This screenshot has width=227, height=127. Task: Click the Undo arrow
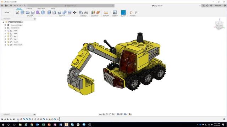click(x=15, y=6)
